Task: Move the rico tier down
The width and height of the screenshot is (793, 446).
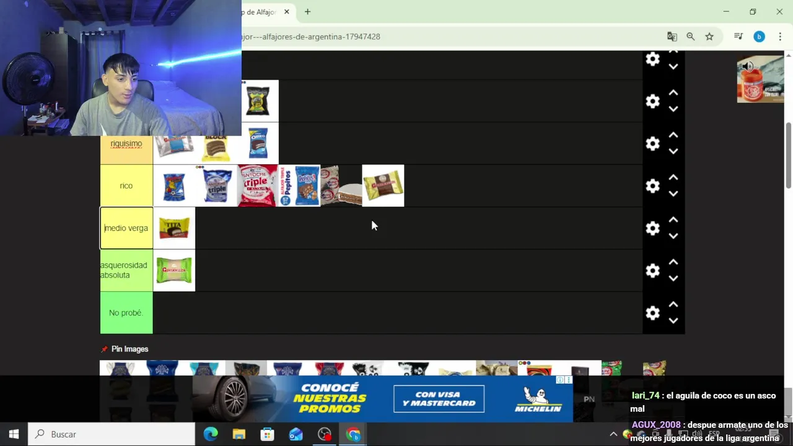Action: (x=673, y=193)
